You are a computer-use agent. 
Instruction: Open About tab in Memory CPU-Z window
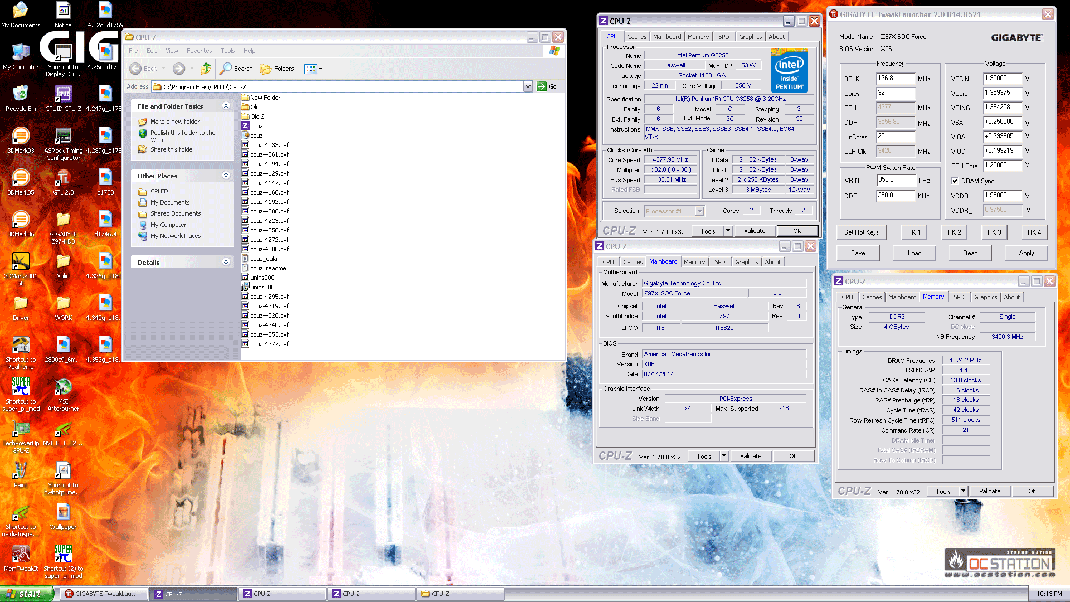tap(1011, 297)
